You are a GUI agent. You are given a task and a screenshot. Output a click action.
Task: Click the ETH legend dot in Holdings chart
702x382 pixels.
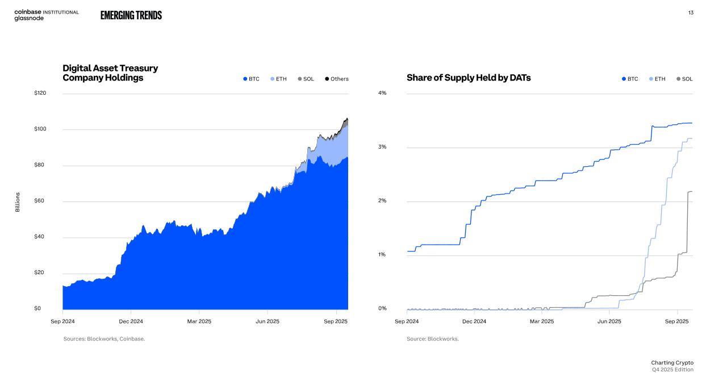pos(272,79)
